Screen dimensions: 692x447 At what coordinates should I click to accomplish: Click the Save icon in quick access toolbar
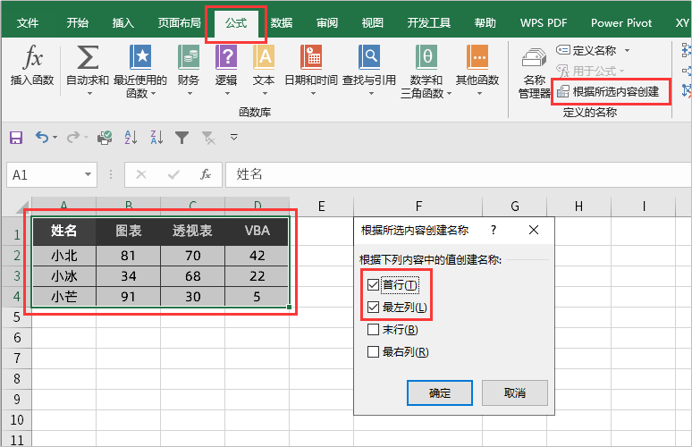pyautogui.click(x=16, y=138)
